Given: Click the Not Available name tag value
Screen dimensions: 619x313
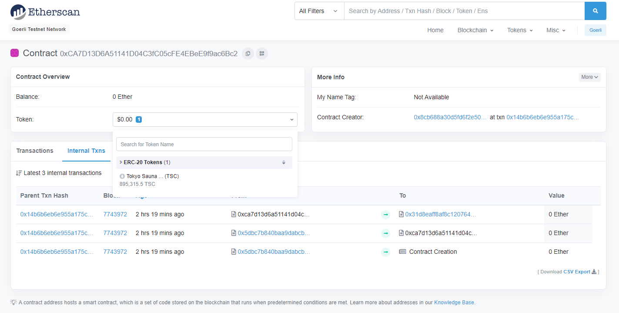Looking at the screenshot, I should tap(432, 97).
